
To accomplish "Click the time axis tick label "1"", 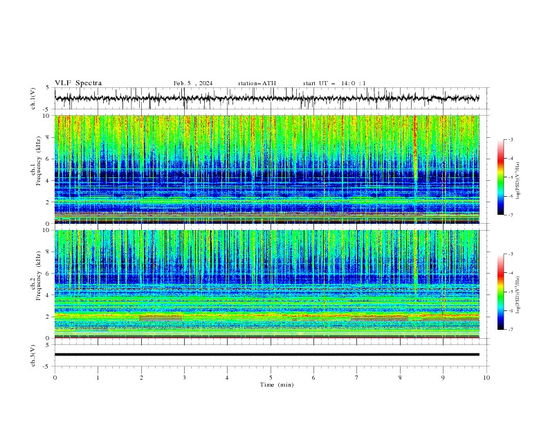I will [x=98, y=378].
